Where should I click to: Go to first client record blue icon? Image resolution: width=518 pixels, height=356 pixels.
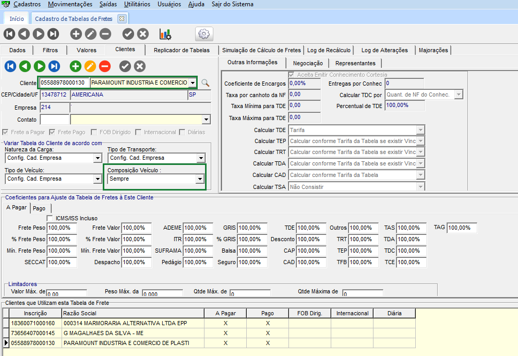(x=10, y=66)
